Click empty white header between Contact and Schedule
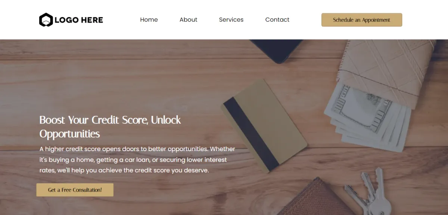 click(305, 20)
